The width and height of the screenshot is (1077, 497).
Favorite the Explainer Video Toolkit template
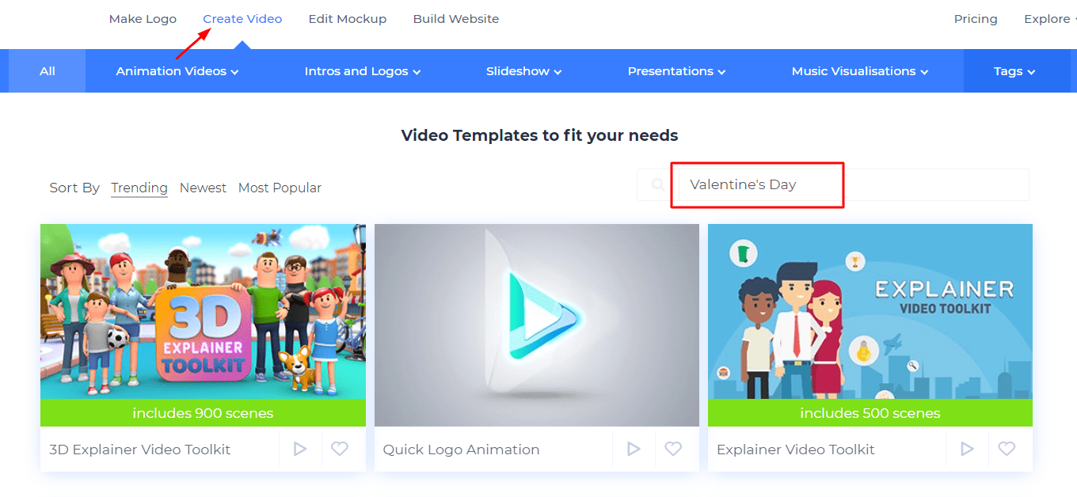(1007, 449)
